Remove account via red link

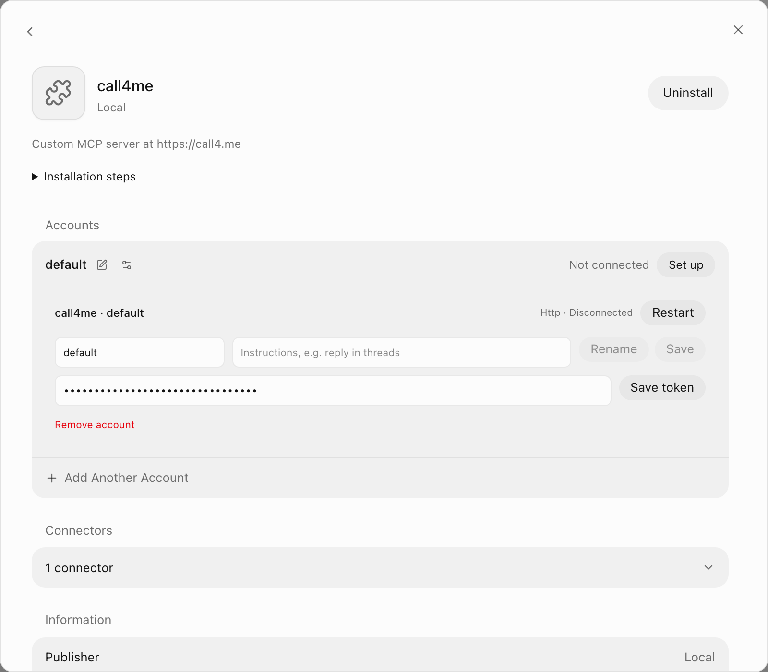point(95,425)
